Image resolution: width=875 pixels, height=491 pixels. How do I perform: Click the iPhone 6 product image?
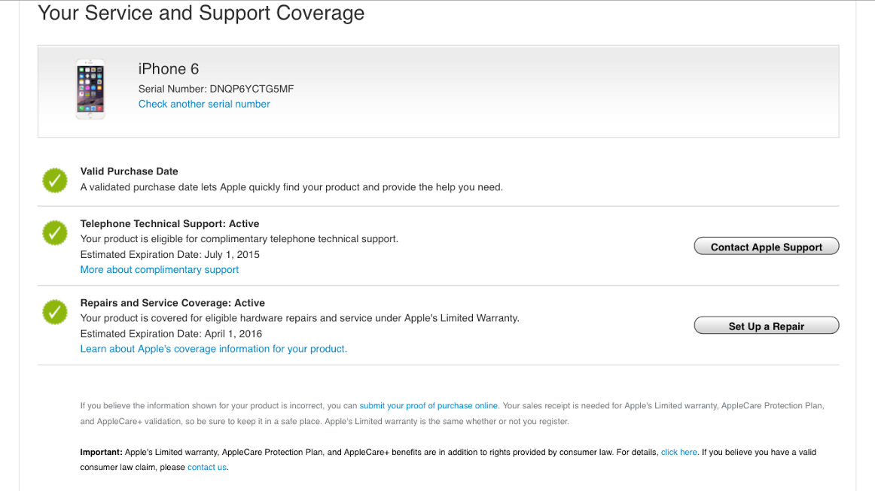pos(90,89)
